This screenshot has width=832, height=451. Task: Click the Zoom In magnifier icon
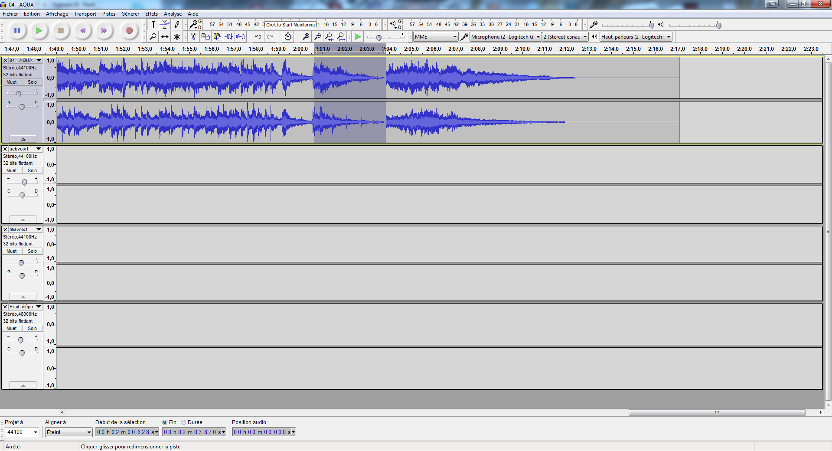pyautogui.click(x=306, y=37)
